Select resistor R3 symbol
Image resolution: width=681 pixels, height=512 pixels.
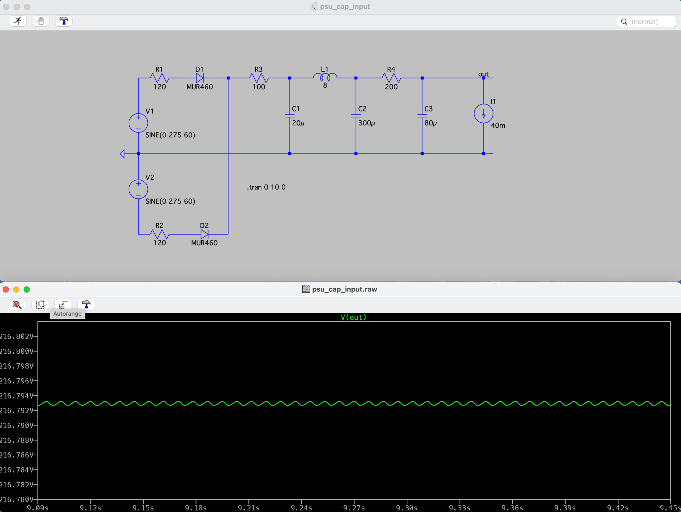pyautogui.click(x=259, y=78)
